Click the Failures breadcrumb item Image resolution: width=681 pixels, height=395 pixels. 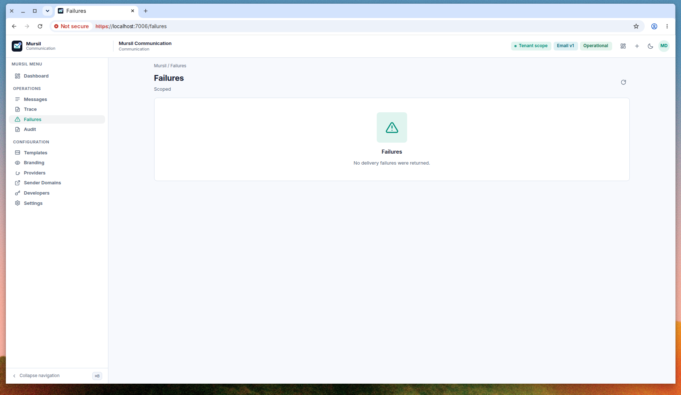[x=178, y=66]
